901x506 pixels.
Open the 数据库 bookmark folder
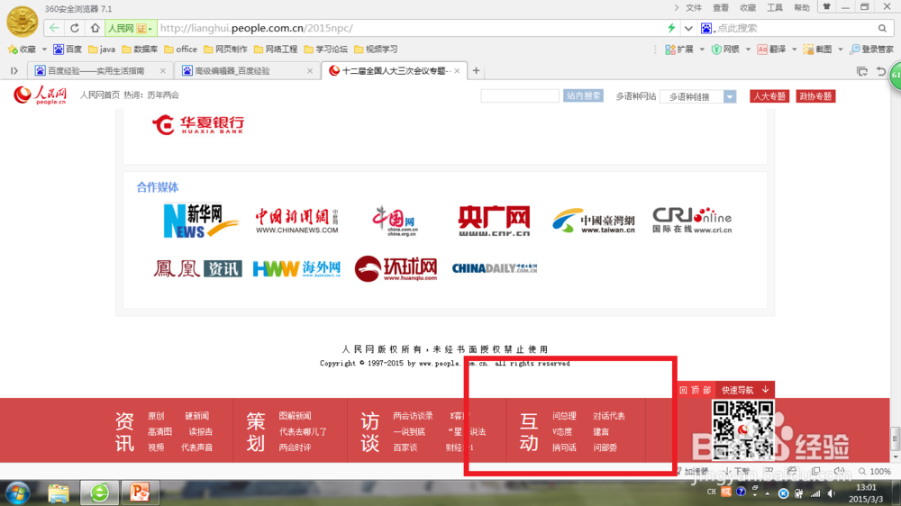140,50
